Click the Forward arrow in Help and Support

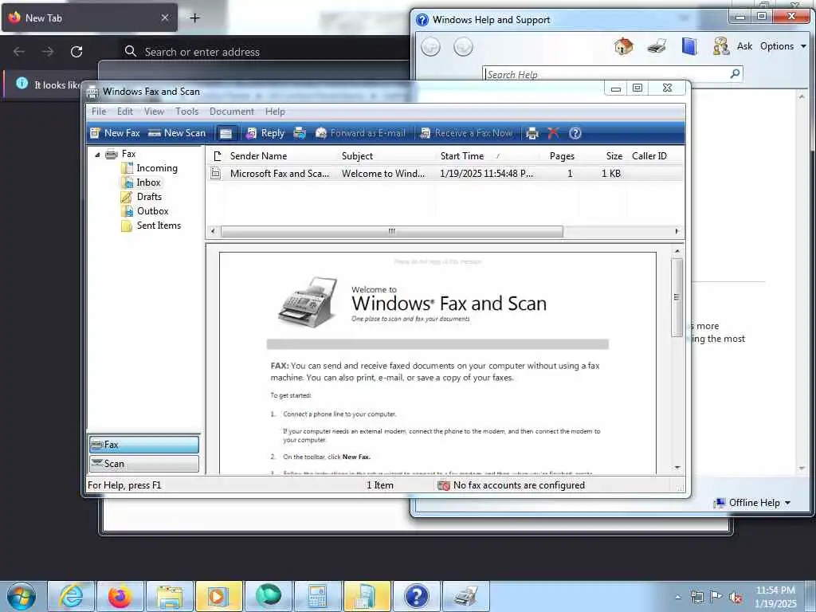(463, 47)
